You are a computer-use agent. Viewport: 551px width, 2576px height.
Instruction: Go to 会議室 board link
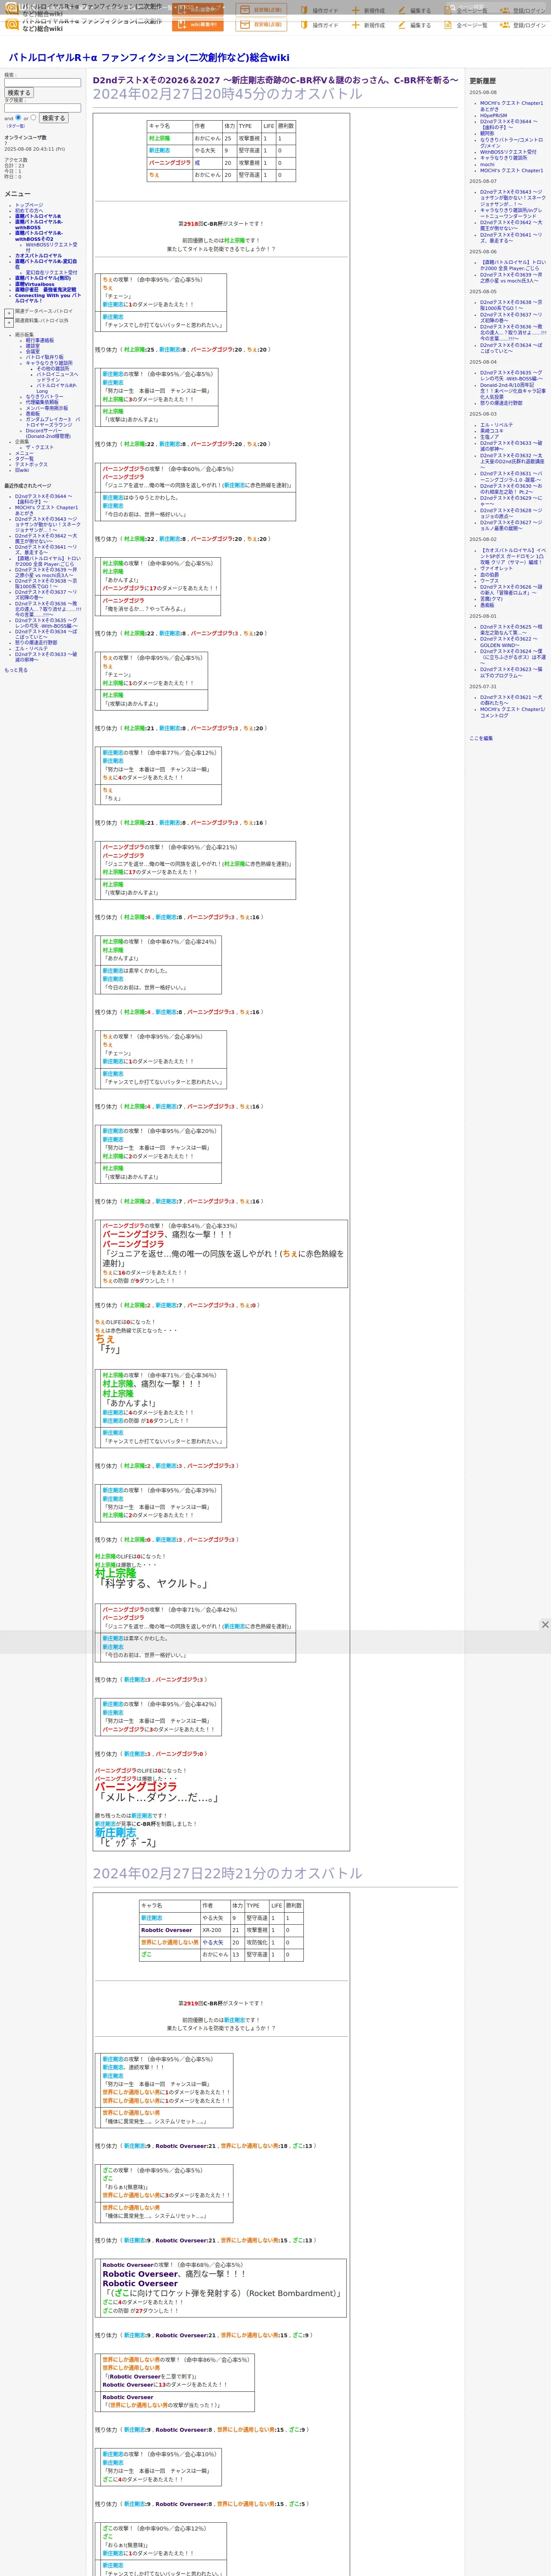[33, 351]
